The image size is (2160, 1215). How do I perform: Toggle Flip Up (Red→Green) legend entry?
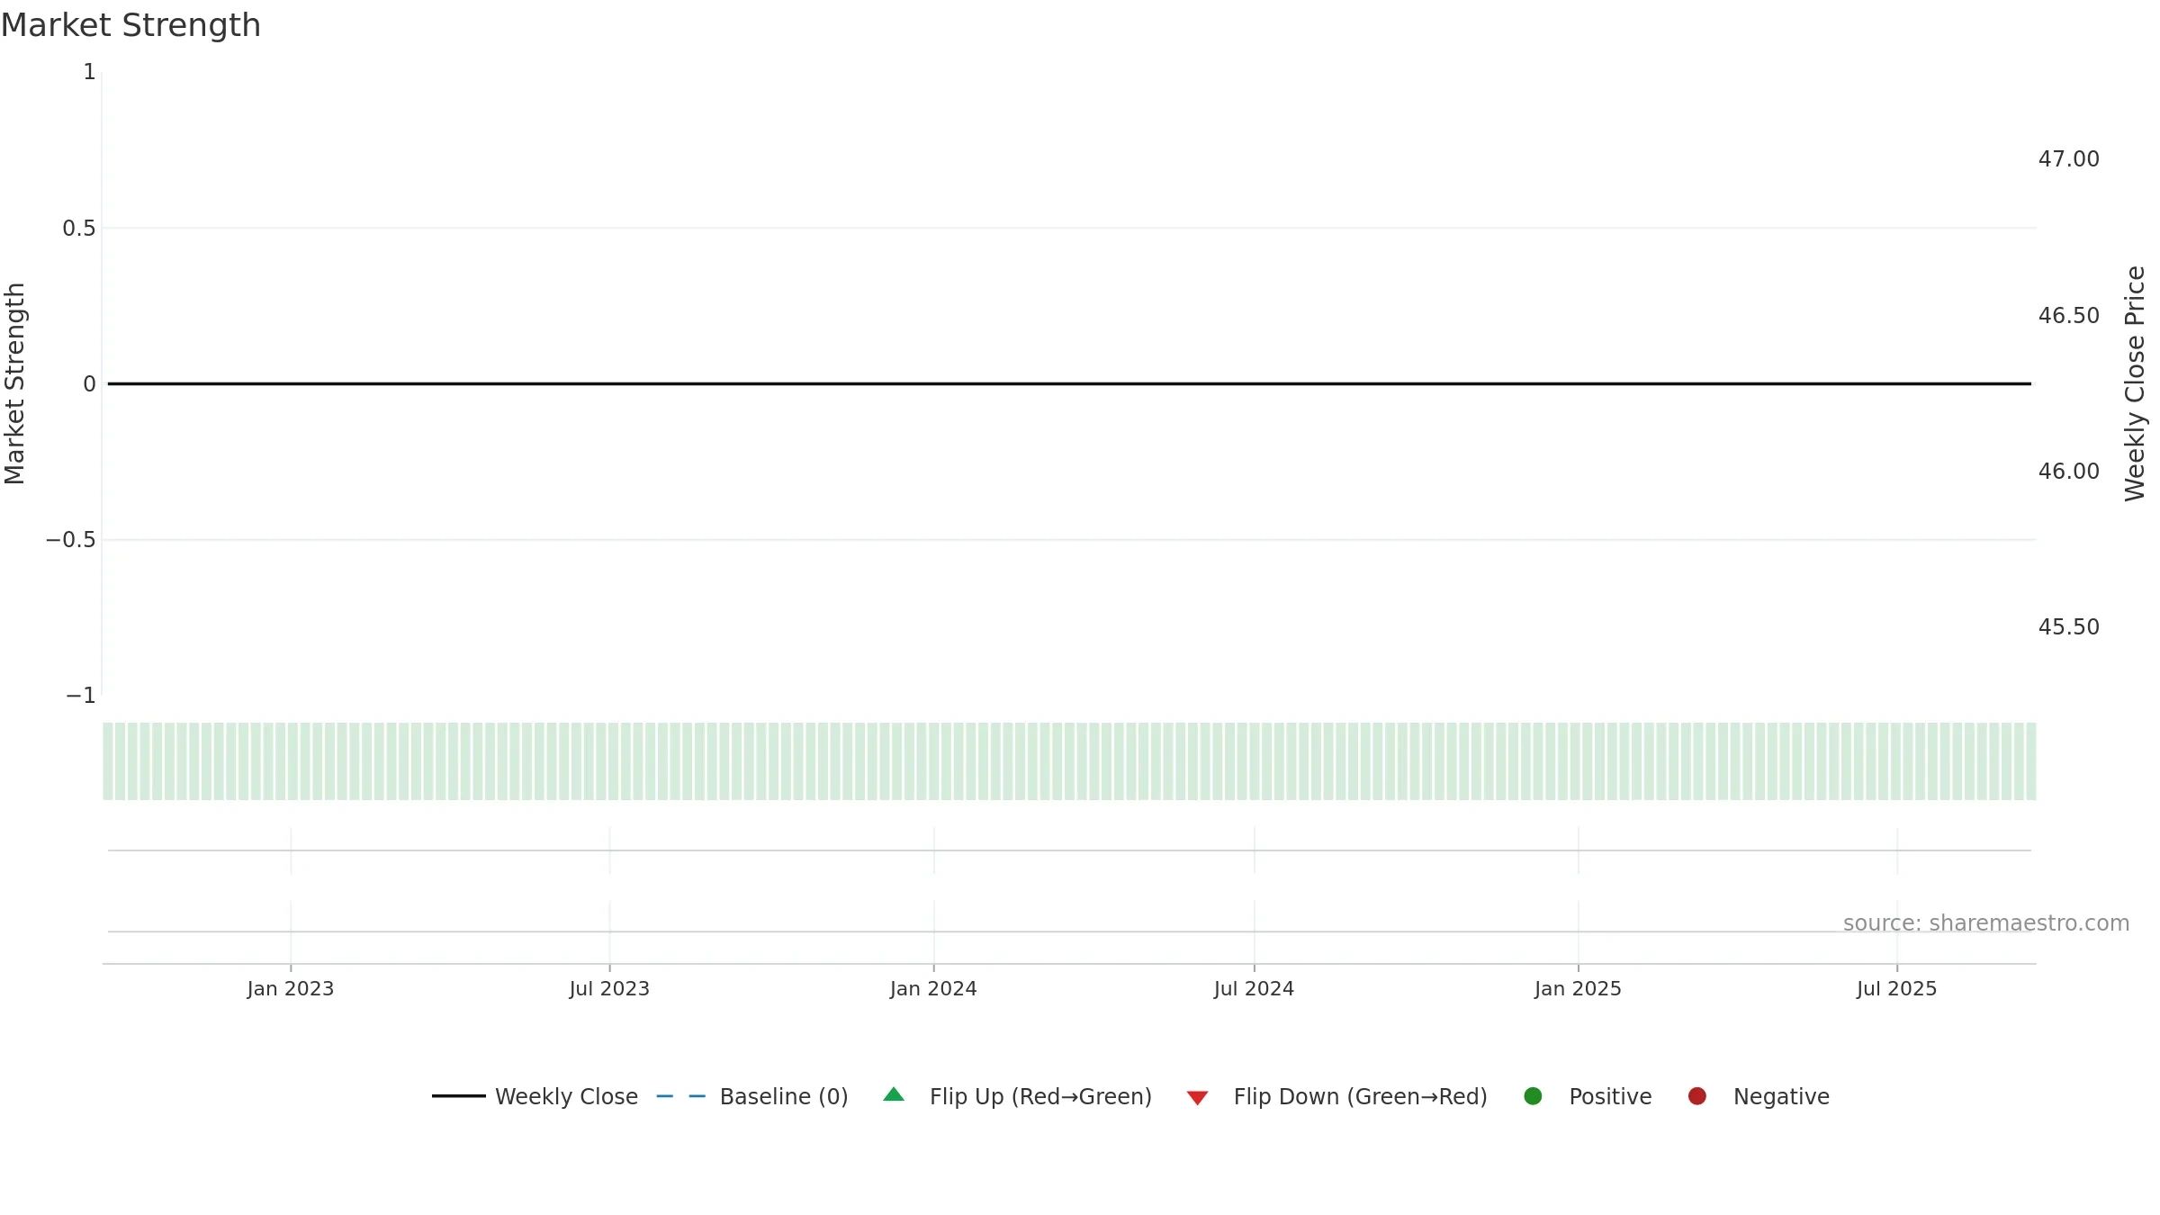coord(1017,1096)
